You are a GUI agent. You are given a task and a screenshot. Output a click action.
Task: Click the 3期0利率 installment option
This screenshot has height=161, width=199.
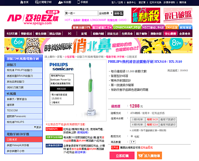138,119
